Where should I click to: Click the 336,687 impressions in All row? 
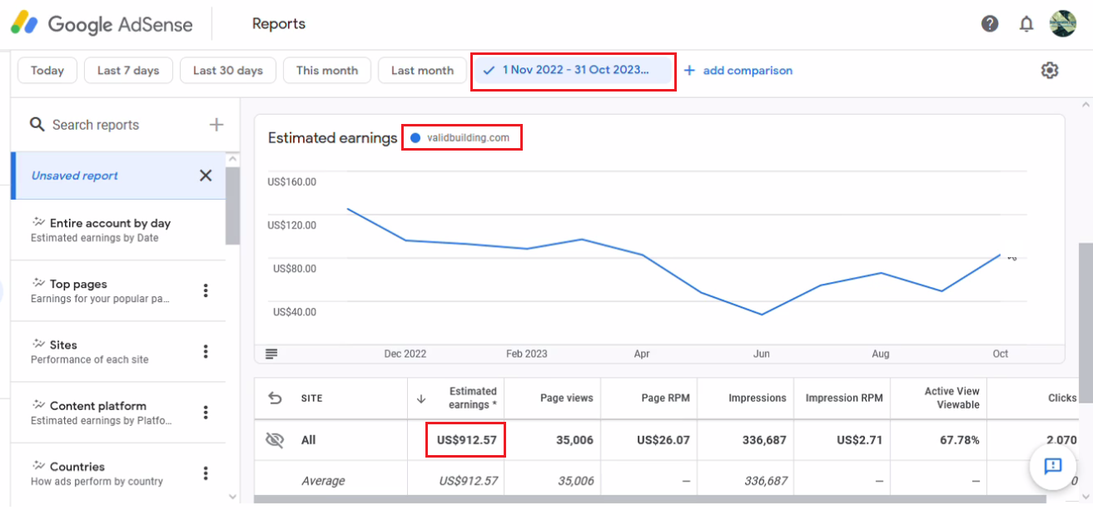[x=764, y=440]
